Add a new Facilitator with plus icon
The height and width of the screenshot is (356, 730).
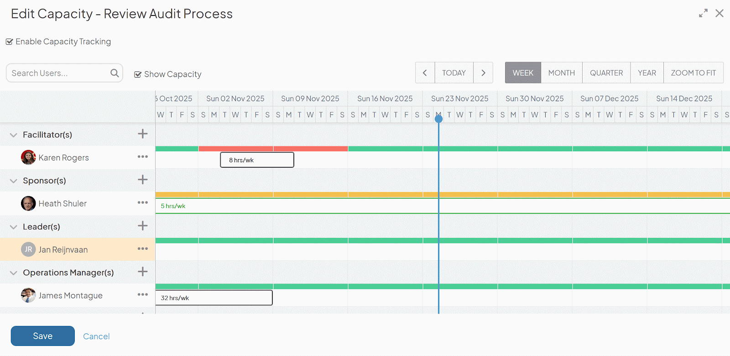143,134
